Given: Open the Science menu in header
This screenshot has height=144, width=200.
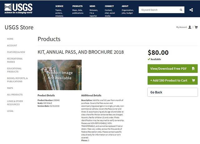Looking at the screenshot, I should tap(59, 6).
